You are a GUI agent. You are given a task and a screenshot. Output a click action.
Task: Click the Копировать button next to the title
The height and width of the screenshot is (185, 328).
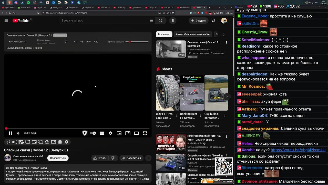[60, 35]
